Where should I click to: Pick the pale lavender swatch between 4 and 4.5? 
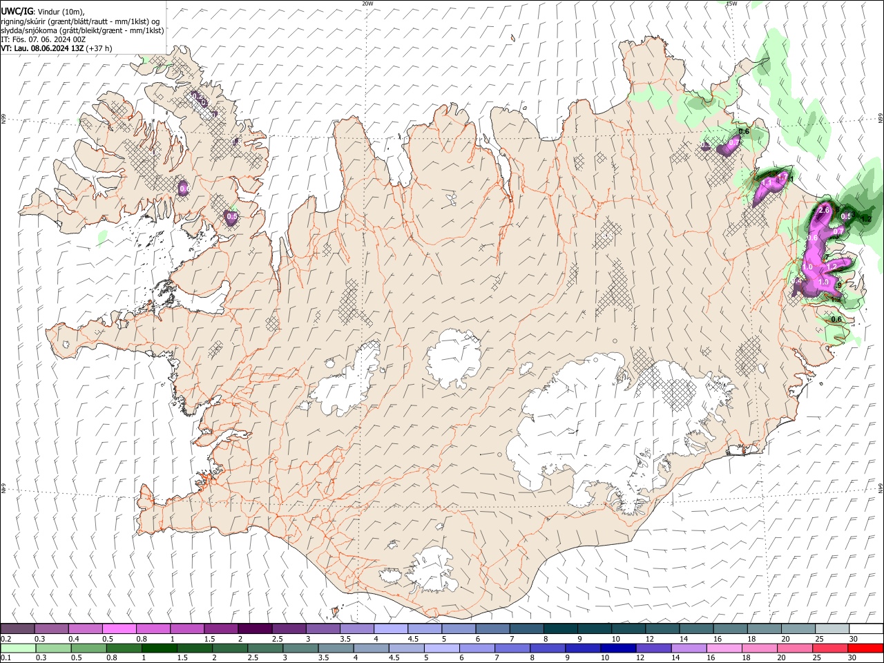pos(390,628)
